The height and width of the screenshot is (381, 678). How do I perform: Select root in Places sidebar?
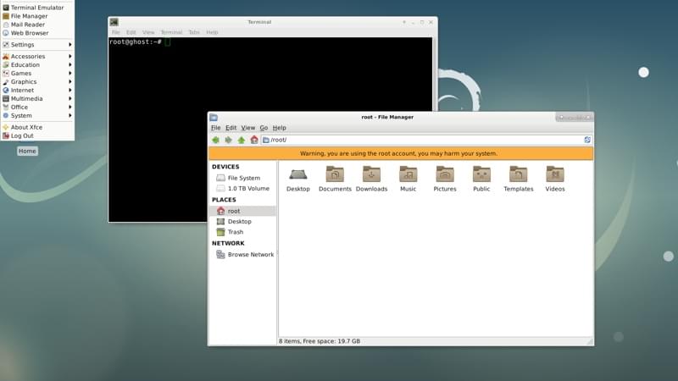(x=242, y=211)
